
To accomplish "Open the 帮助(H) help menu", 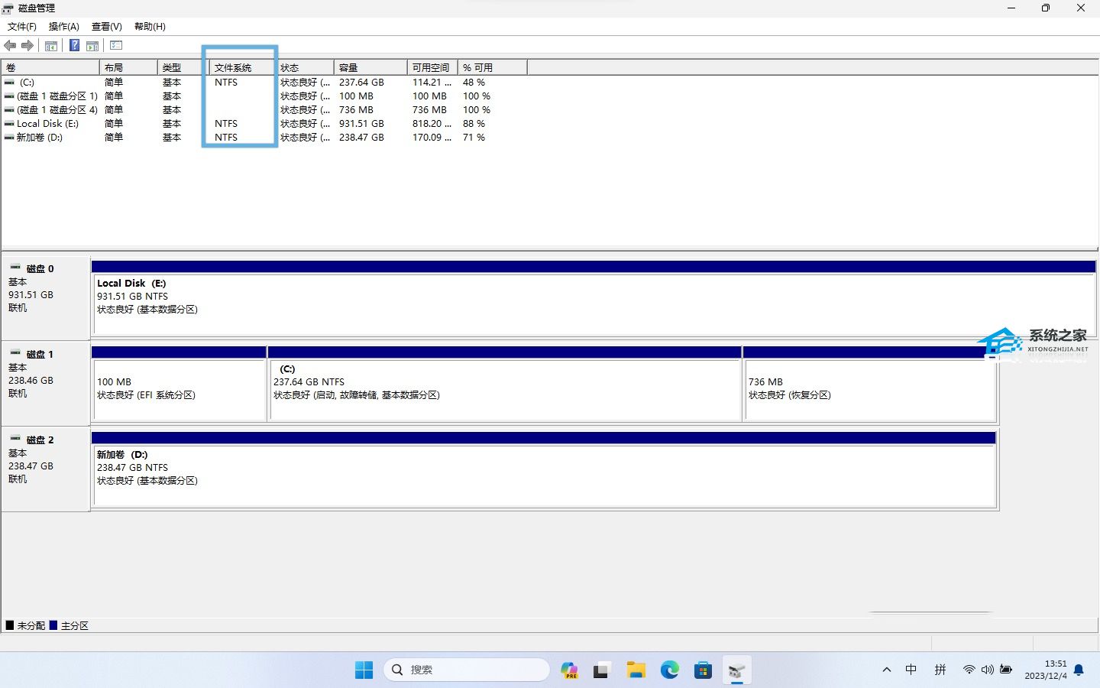I will click(x=150, y=26).
